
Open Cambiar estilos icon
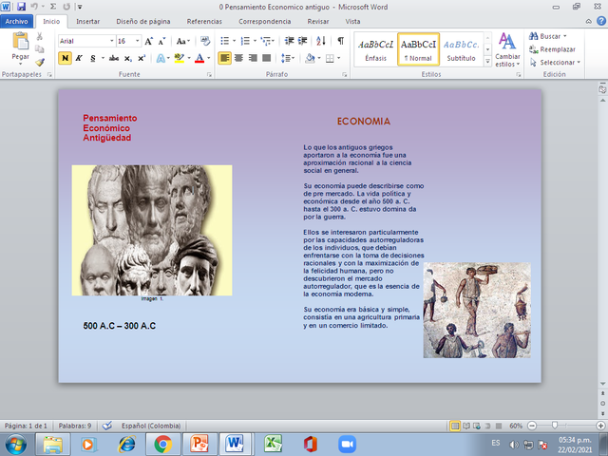(x=507, y=49)
